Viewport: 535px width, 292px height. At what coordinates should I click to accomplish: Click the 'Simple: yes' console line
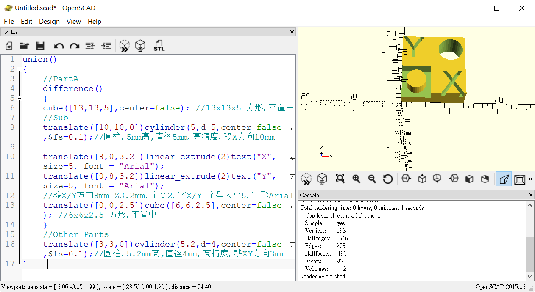click(x=325, y=223)
